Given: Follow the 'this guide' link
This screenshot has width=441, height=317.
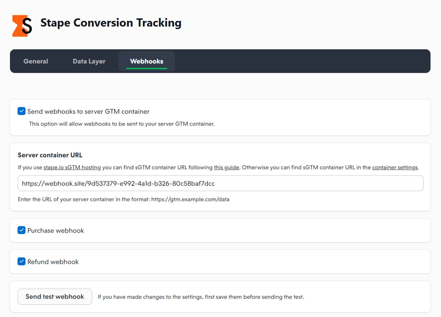Looking at the screenshot, I should (226, 168).
